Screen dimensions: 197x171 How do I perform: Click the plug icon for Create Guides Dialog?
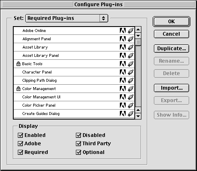(x=131, y=114)
